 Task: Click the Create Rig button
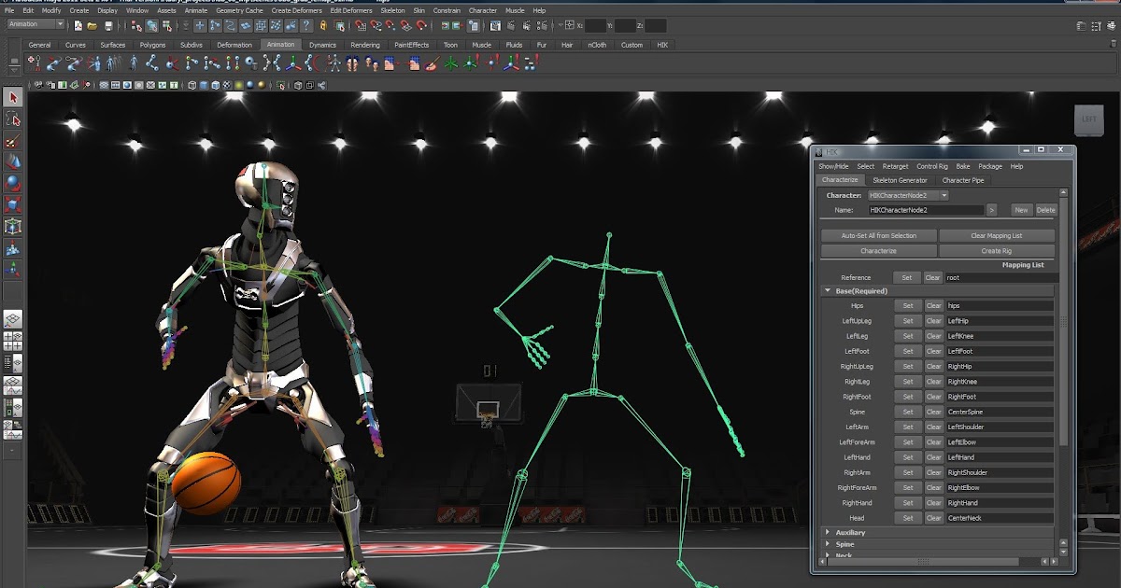coord(997,251)
